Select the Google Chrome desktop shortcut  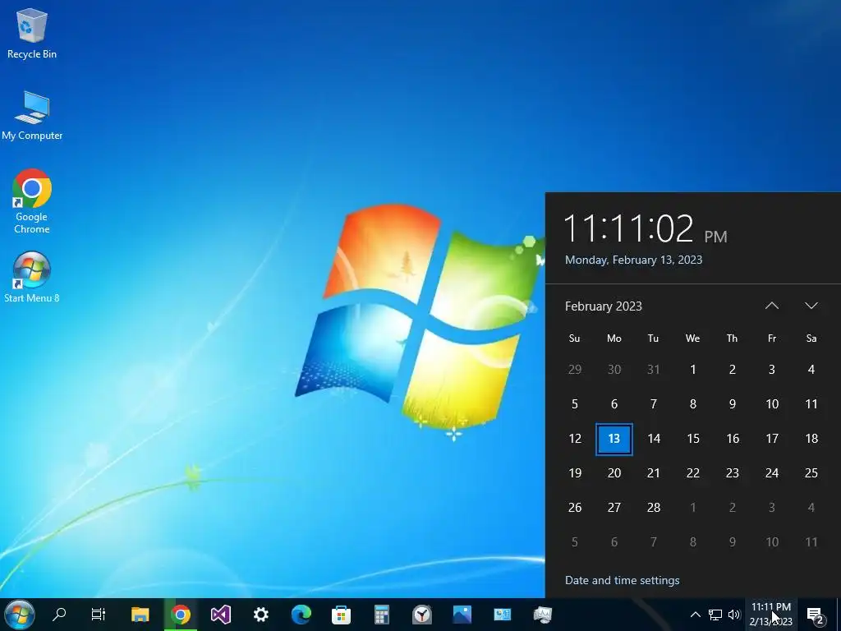[32, 201]
